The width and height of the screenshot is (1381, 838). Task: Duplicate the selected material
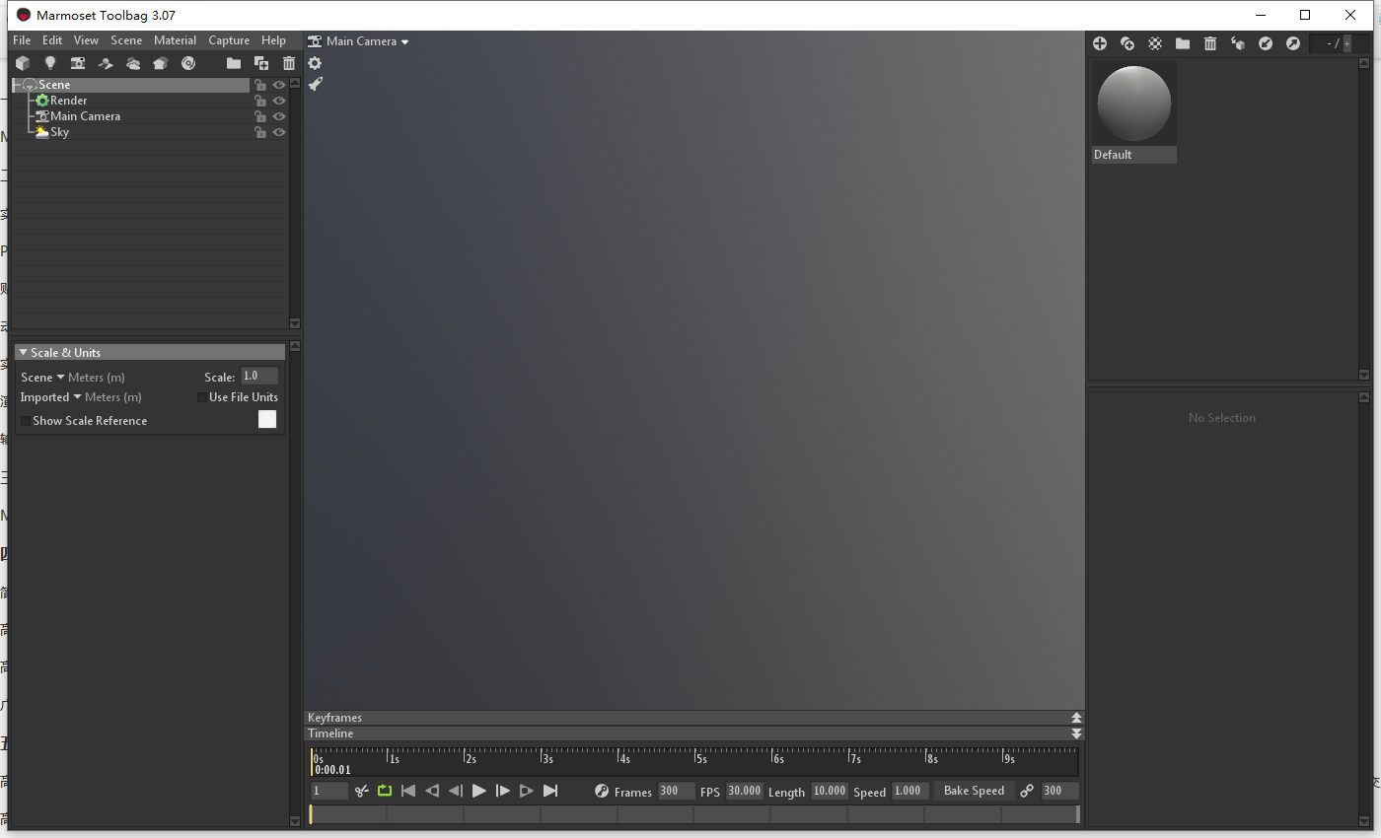[x=1127, y=43]
